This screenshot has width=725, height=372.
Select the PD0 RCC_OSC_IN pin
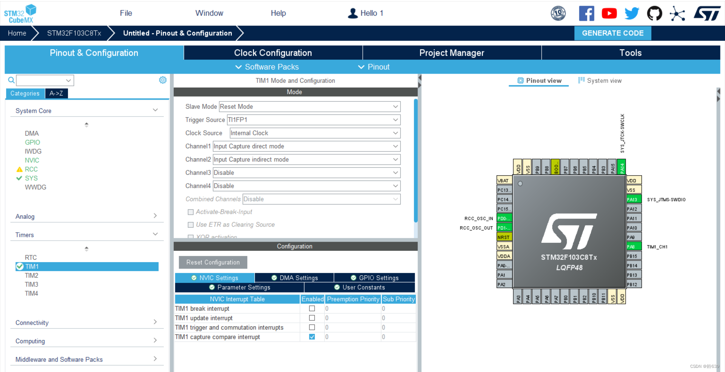point(504,218)
